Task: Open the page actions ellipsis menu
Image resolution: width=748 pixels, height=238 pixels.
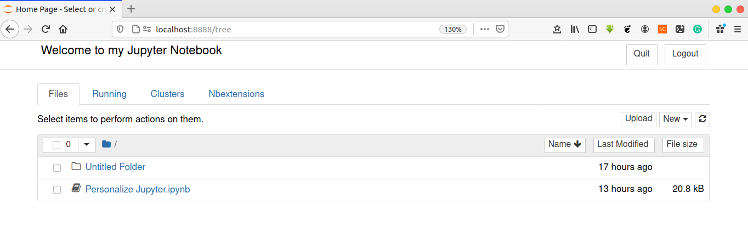Action: 484,30
